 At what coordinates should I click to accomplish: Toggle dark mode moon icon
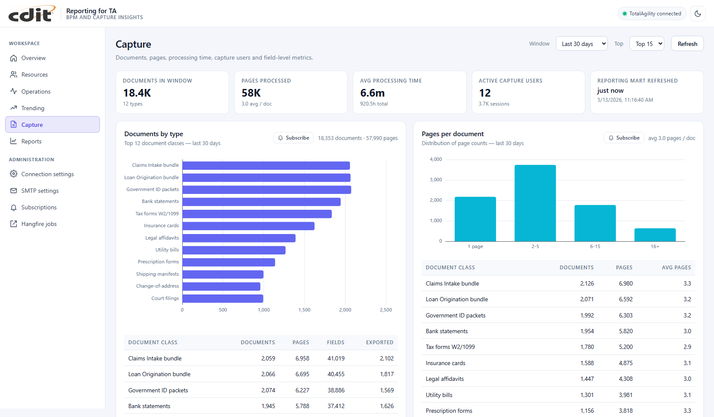[698, 14]
